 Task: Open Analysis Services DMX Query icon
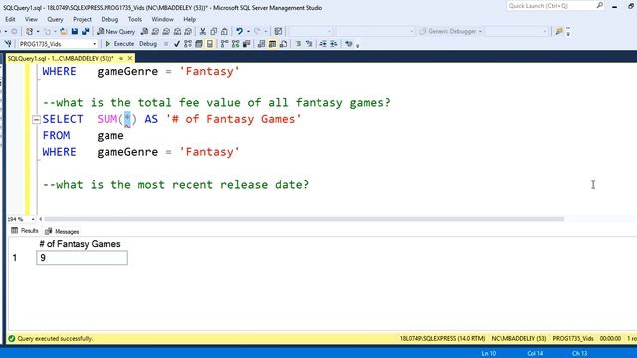tap(166, 31)
